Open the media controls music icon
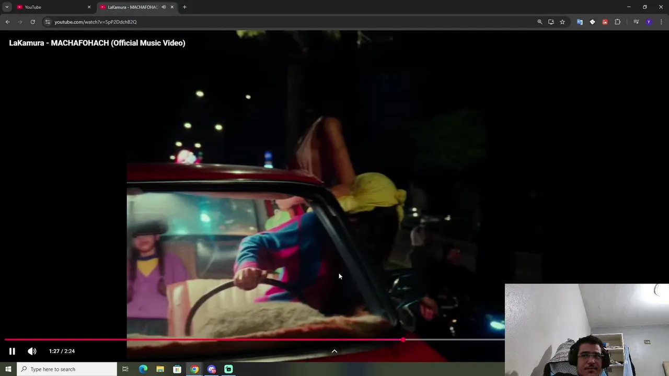 pyautogui.click(x=636, y=22)
